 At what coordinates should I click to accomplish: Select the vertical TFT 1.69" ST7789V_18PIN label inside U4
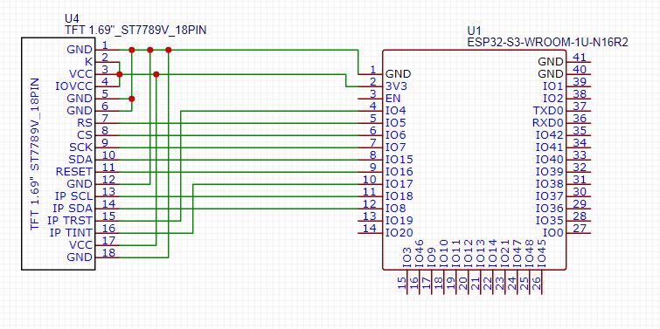[x=35, y=154]
